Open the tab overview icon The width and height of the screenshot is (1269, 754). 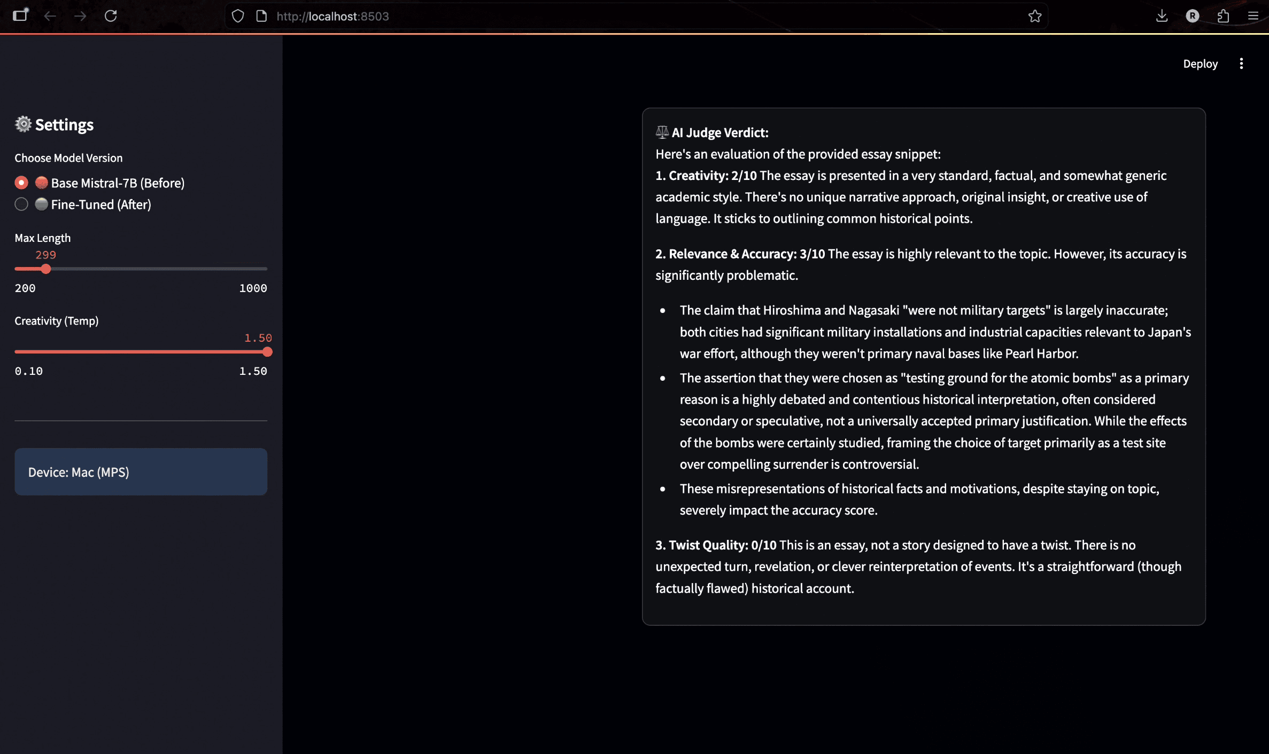[x=20, y=15]
